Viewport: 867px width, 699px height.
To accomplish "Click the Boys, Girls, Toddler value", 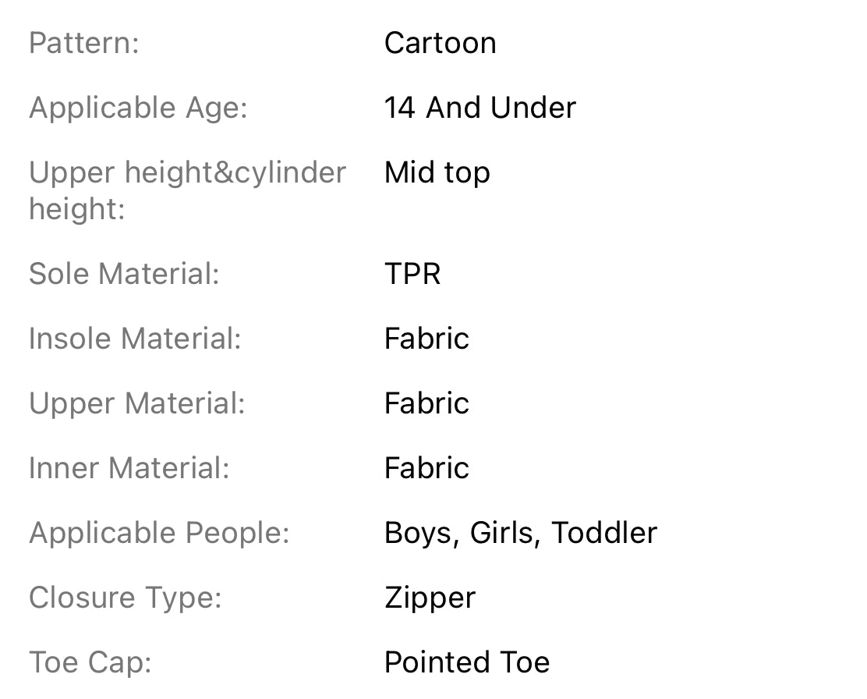I will point(521,534).
